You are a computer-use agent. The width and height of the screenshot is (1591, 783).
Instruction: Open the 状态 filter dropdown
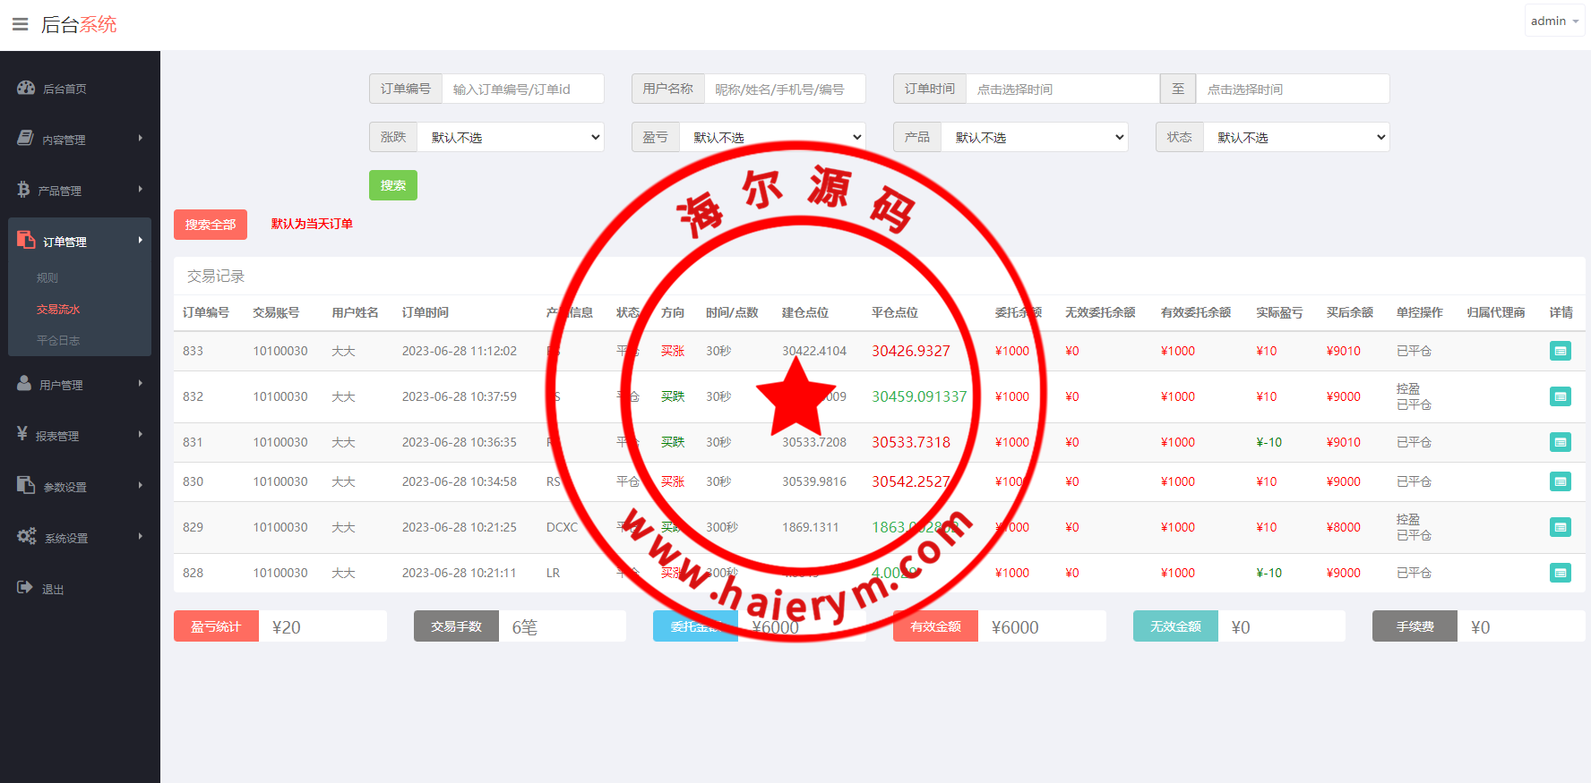click(x=1296, y=137)
